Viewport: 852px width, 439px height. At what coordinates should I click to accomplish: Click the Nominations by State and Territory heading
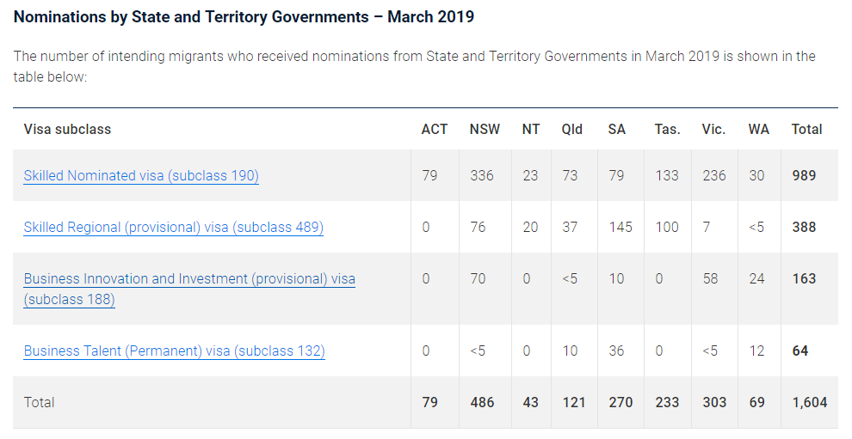tap(244, 17)
